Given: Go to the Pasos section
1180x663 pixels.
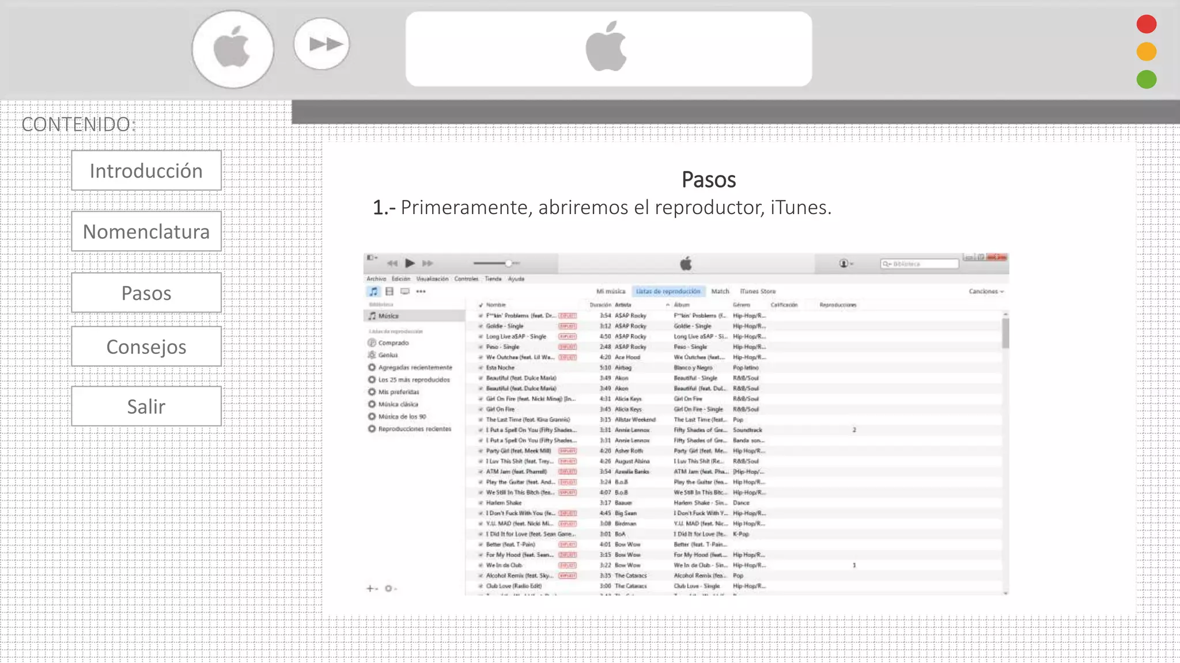Looking at the screenshot, I should 146,293.
